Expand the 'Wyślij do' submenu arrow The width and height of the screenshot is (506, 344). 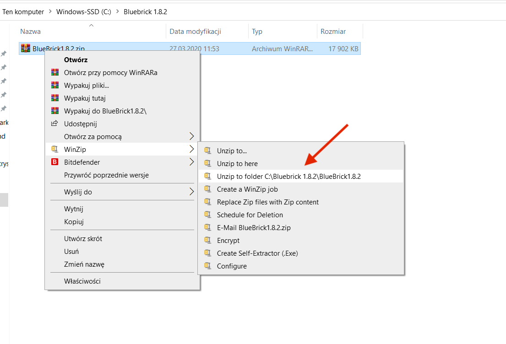(191, 192)
